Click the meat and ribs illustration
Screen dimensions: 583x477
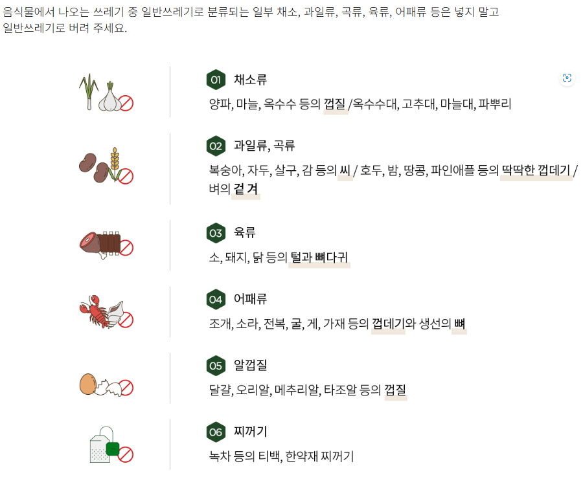point(106,245)
